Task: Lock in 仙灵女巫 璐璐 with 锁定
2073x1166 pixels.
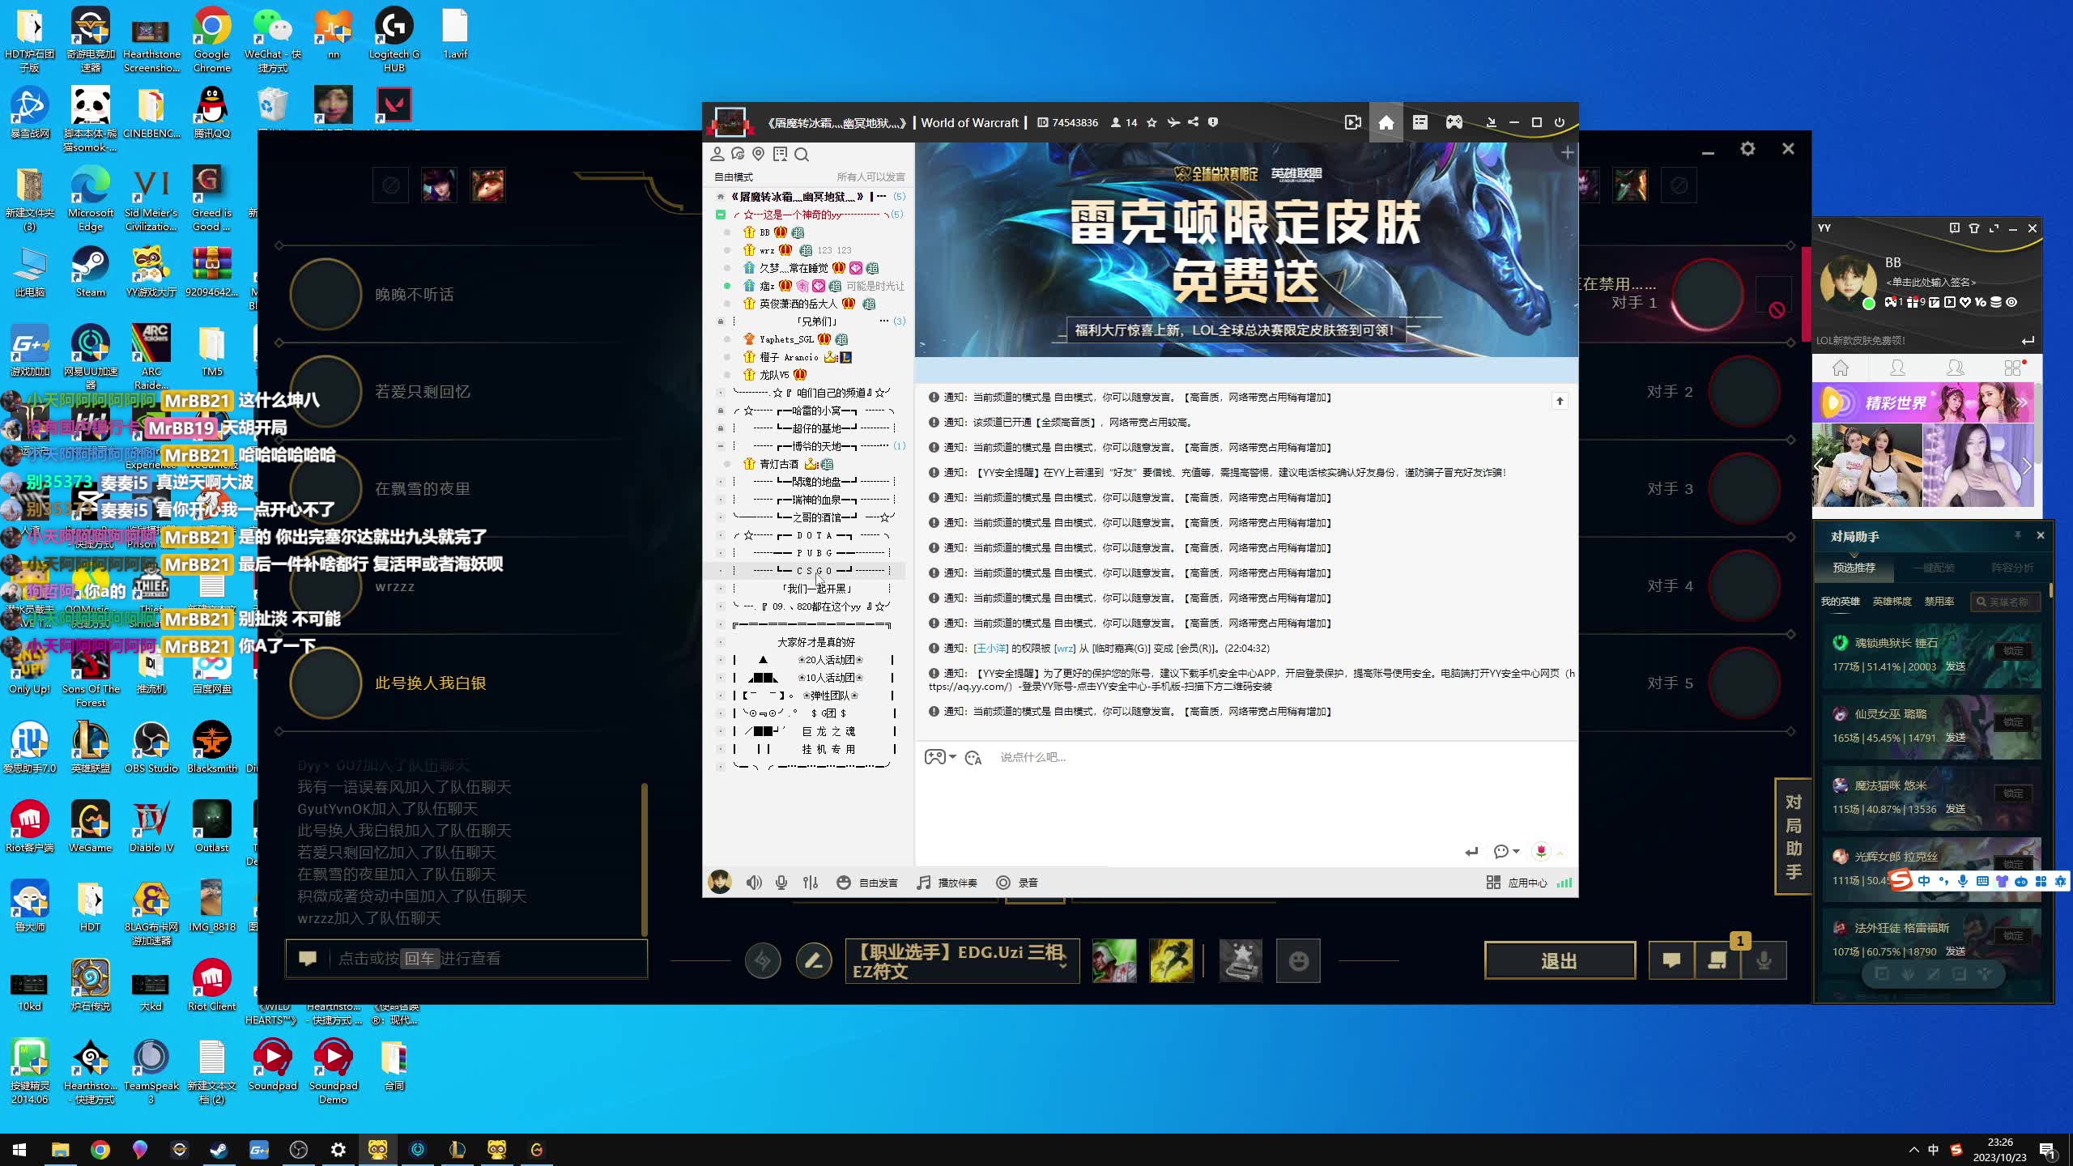Action: (x=2013, y=722)
